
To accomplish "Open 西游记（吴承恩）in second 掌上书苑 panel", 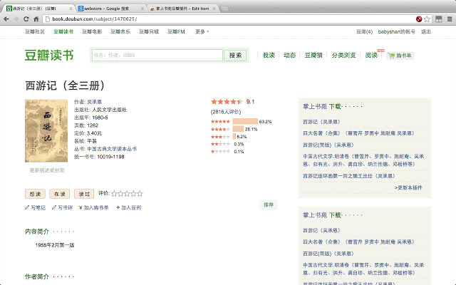I will (321, 231).
